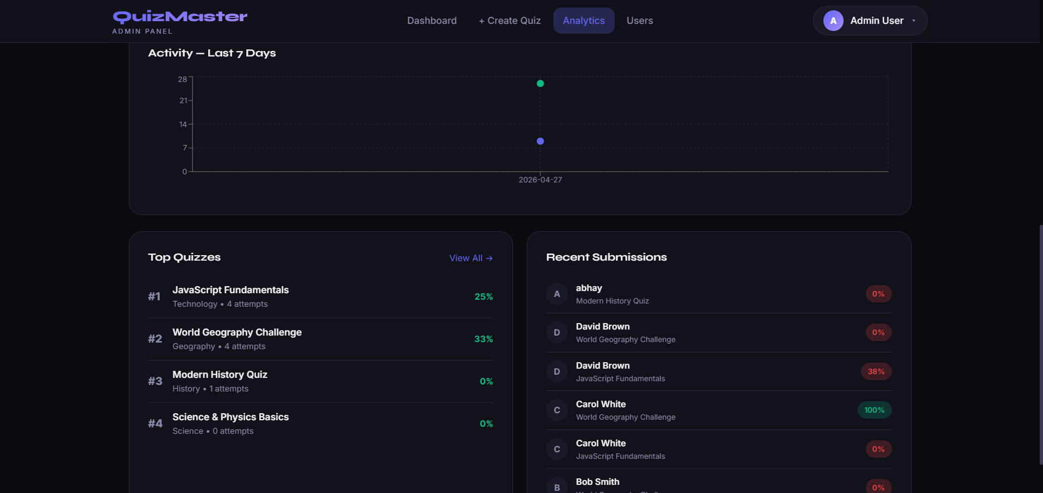Viewport: 1043px width, 493px height.
Task: Click the 100% score badge for Carol White
Action: [874, 410]
